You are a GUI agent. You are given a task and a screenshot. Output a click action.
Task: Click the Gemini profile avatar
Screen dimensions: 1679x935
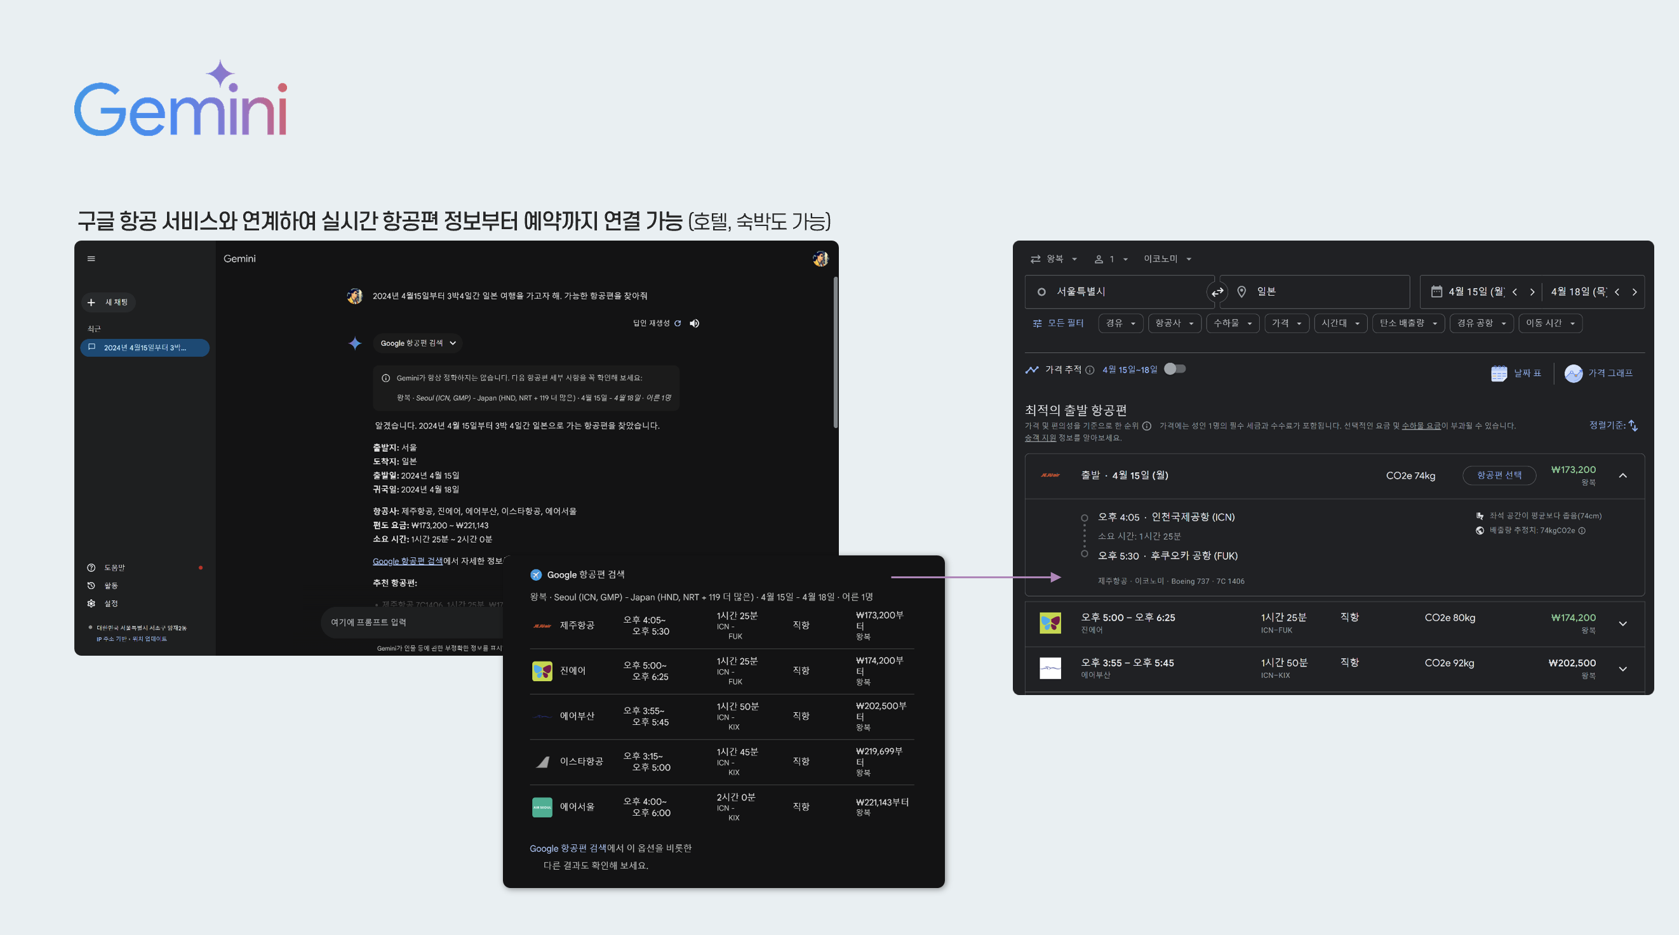pyautogui.click(x=820, y=259)
